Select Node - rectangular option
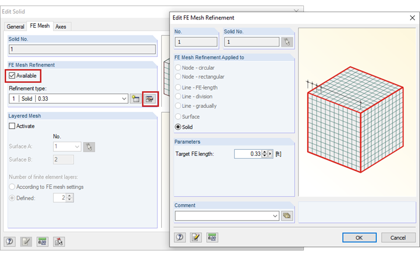Screen dimensions: 420x256 [x=178, y=77]
